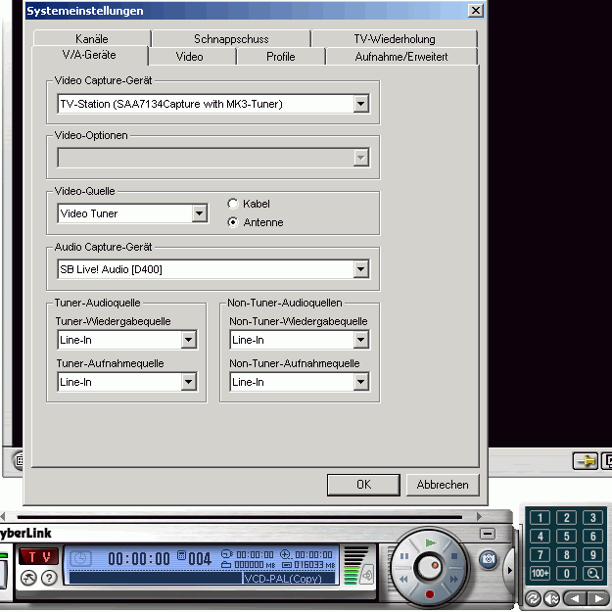Screen dimensions: 612x612
Task: Expand Non-Tuner-Aufnahmequelle dropdown
Action: click(361, 382)
